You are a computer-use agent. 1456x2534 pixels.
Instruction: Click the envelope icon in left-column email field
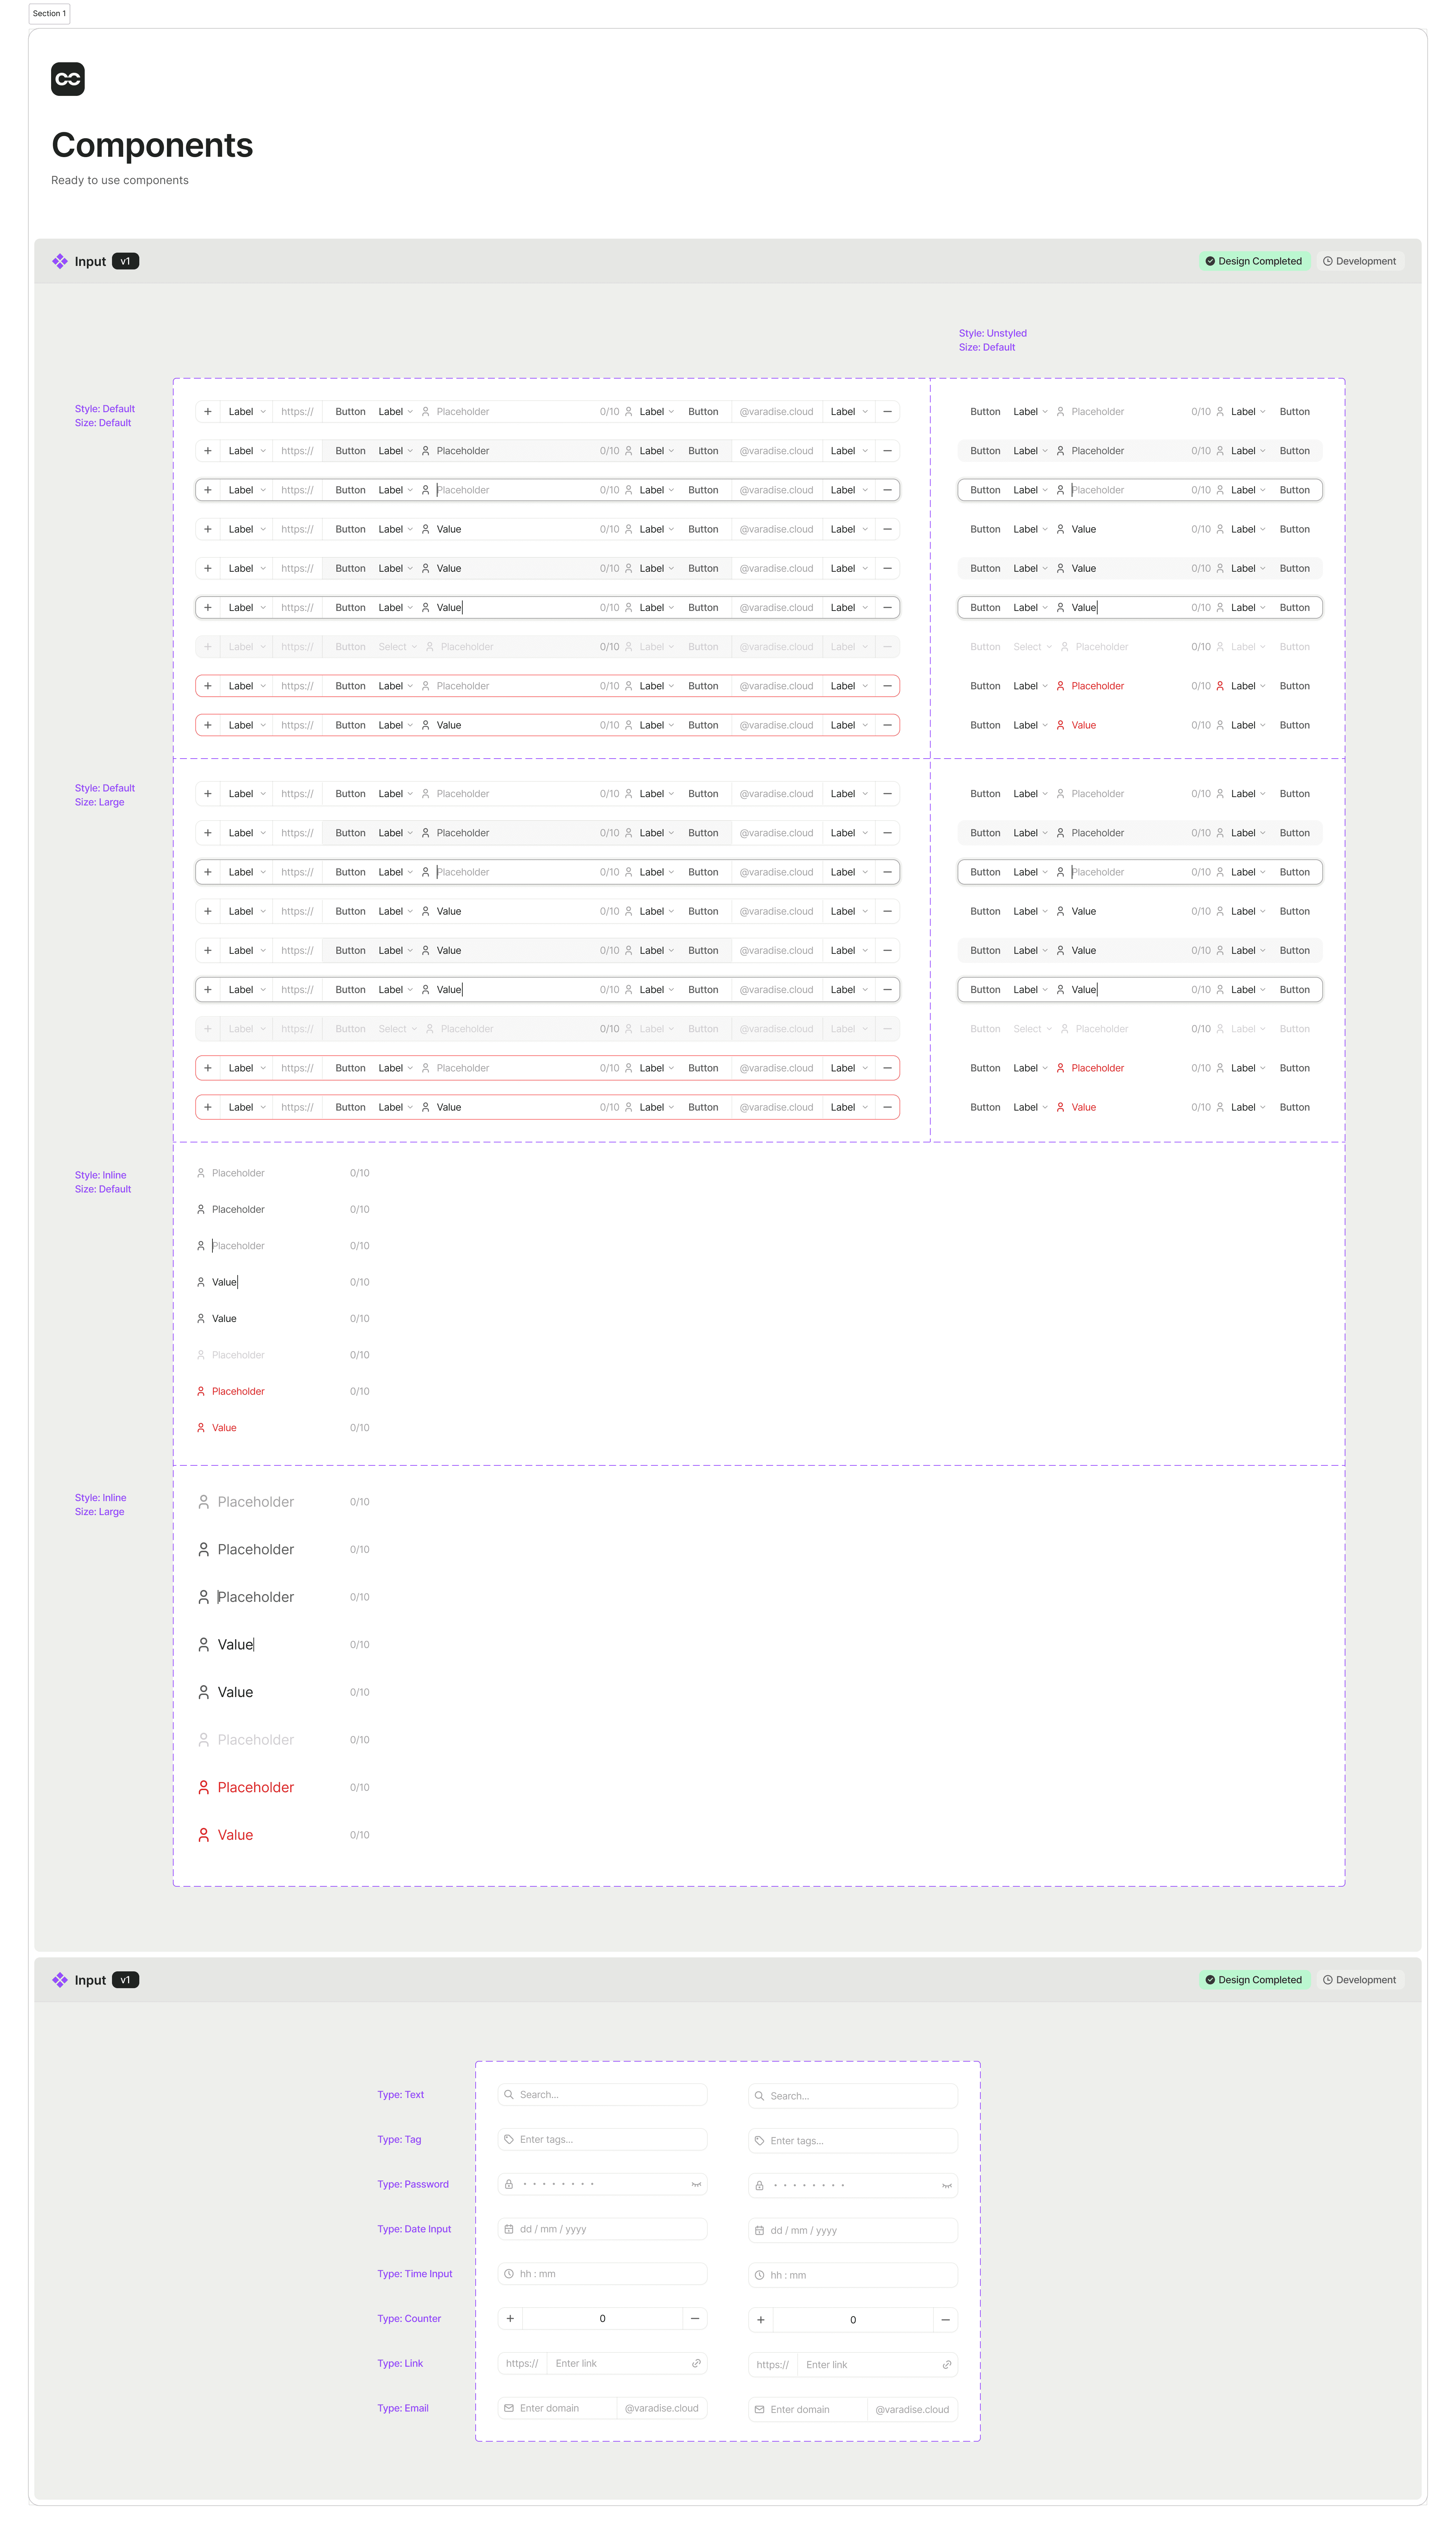[509, 2408]
